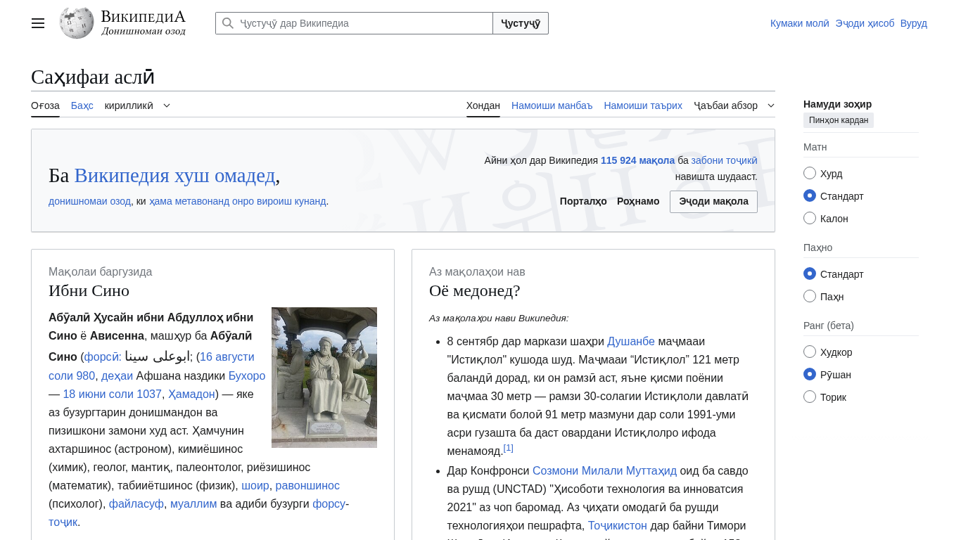
Task: Click the Ибни Сино article heading
Action: tap(89, 290)
